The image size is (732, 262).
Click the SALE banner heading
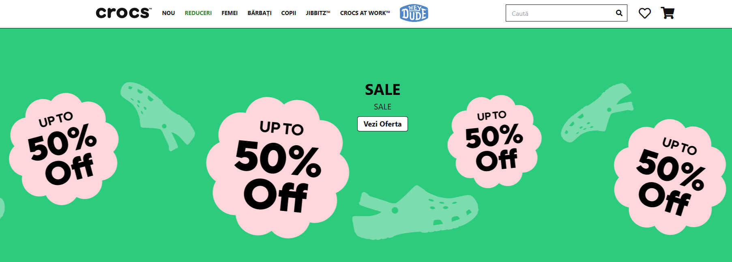(382, 89)
